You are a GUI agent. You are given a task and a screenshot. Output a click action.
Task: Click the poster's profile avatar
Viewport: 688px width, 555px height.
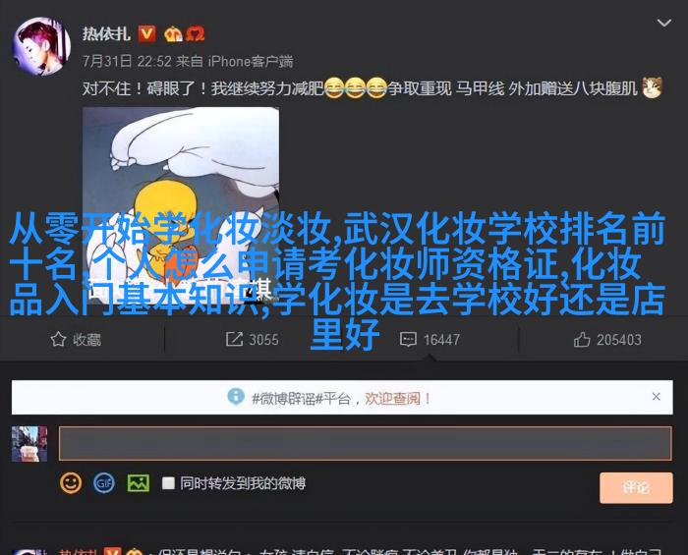pos(41,46)
